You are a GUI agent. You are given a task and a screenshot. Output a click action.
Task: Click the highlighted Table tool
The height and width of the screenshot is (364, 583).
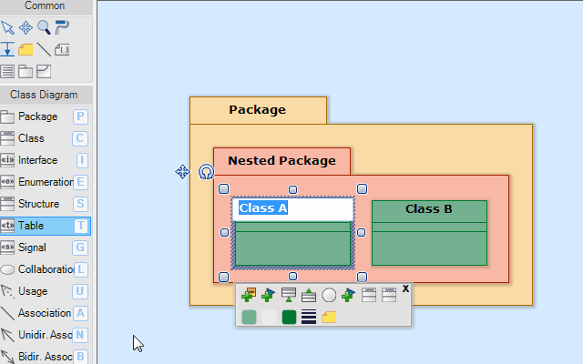click(45, 226)
